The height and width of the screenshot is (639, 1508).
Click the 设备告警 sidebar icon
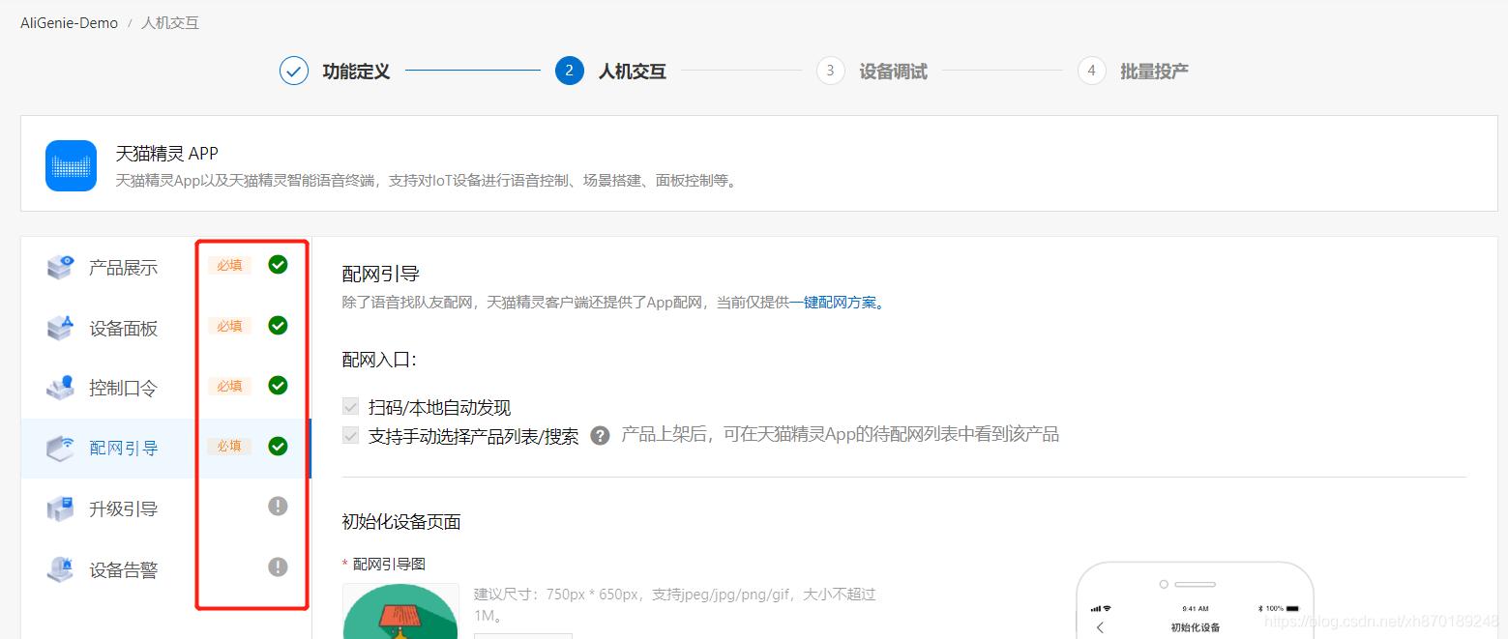click(60, 569)
